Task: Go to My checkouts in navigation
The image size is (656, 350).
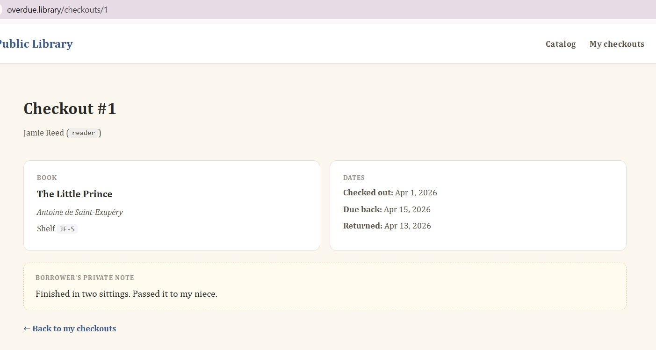Action: coord(616,44)
